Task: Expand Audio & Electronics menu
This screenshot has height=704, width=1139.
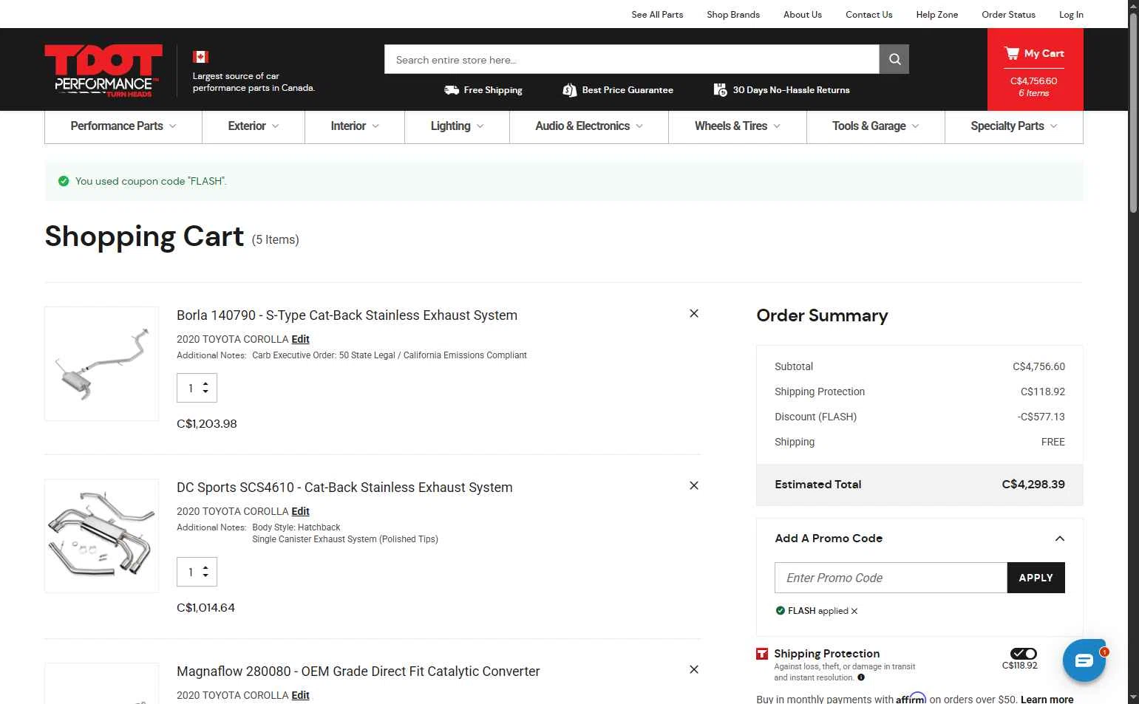Action: point(589,126)
